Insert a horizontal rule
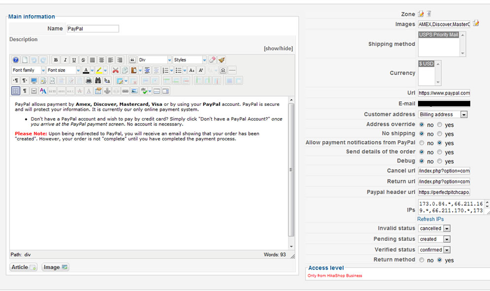Image resolution: width=490 pixels, height=291 pixels. [232, 70]
